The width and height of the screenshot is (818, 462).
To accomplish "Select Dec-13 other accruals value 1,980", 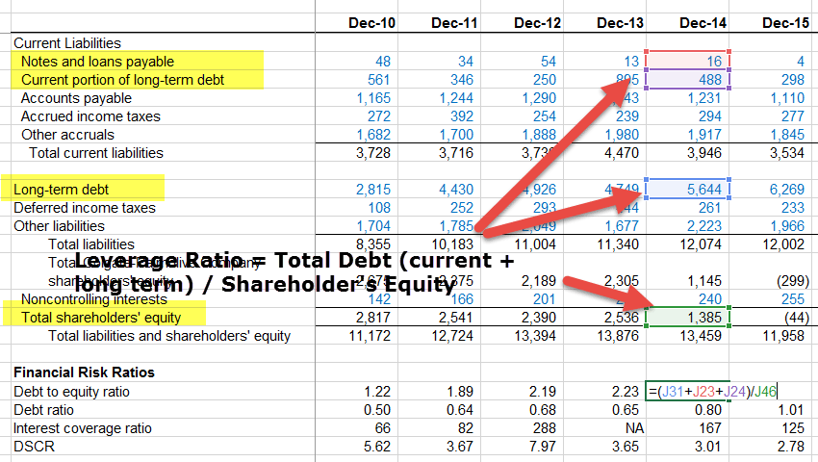I will [622, 134].
